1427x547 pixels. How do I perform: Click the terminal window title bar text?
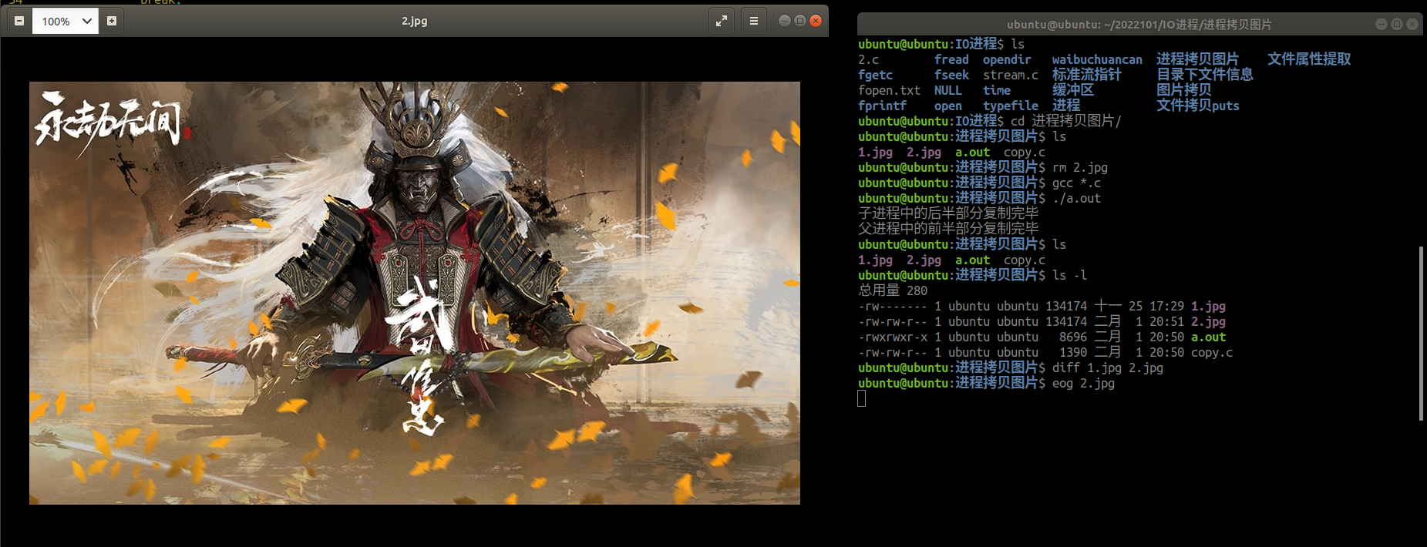point(1139,25)
